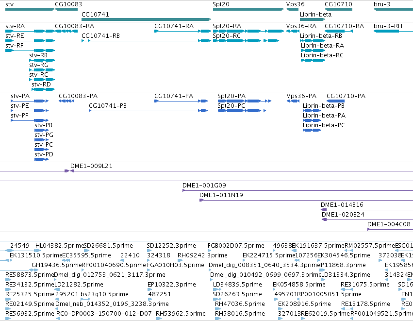413x321 pixels.
Task: Select the stv gene bar
Action: [30, 9]
